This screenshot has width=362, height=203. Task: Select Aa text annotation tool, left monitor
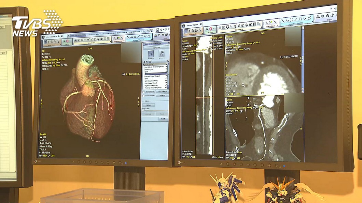pyautogui.click(x=131, y=37)
